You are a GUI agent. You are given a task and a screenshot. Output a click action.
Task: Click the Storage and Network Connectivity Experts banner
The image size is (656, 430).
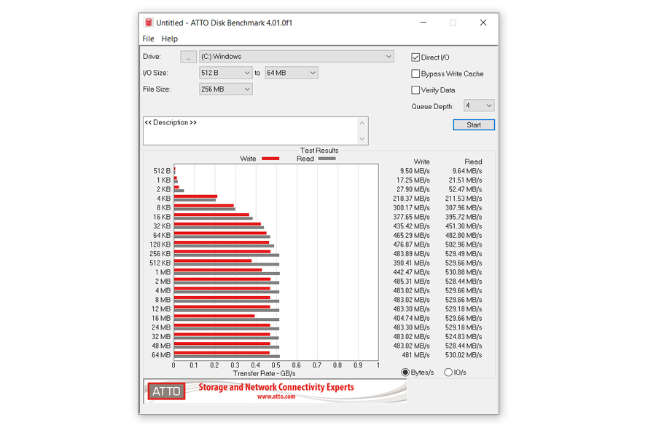[x=276, y=387]
